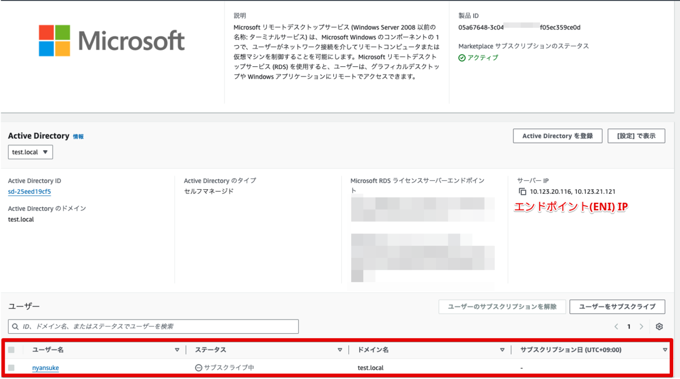Copy the server IP addresses with the copy icon
The height and width of the screenshot is (379, 680).
click(522, 192)
